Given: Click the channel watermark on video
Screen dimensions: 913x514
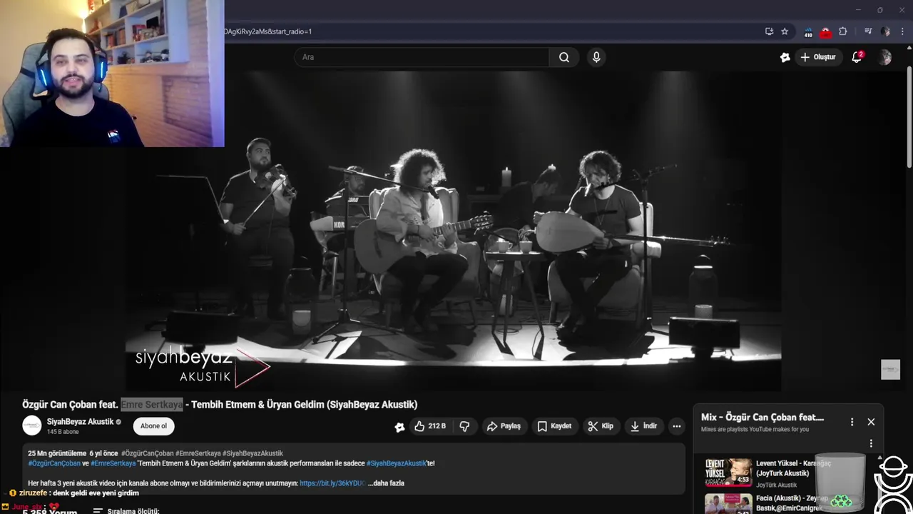Looking at the screenshot, I should coord(890,369).
